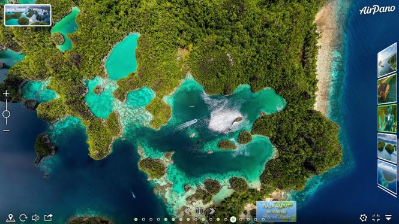This screenshot has width=399, height=224.
Task: Select the top thumbnail in the right panel
Action: pyautogui.click(x=387, y=60)
